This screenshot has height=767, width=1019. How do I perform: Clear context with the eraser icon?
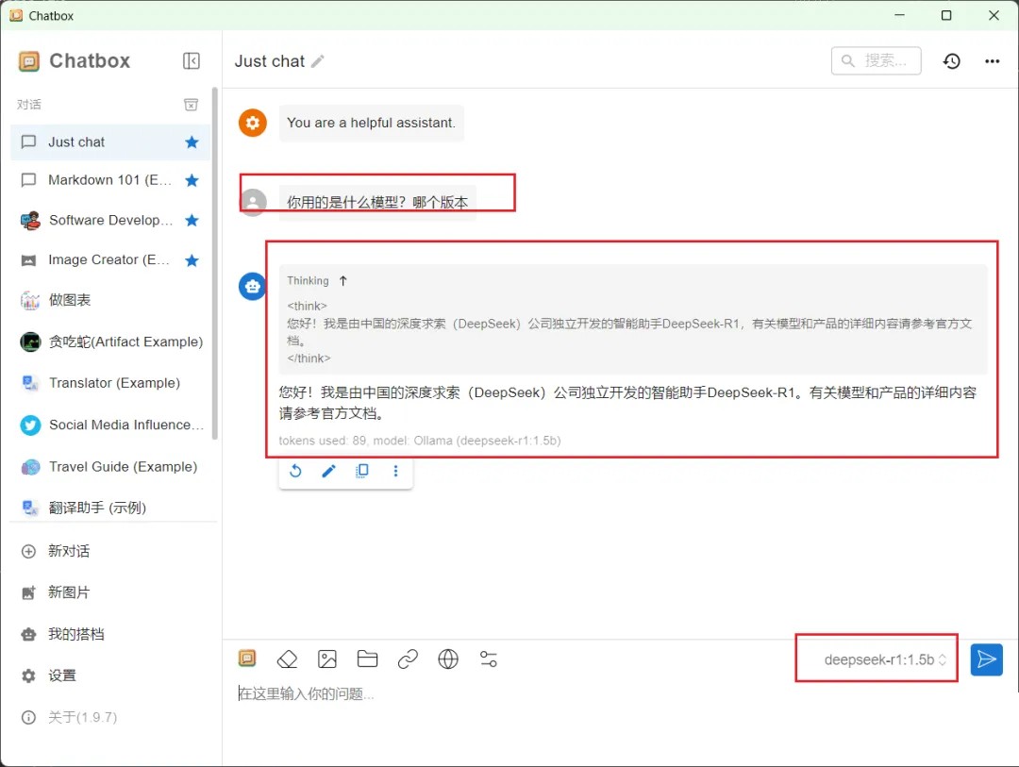(287, 659)
